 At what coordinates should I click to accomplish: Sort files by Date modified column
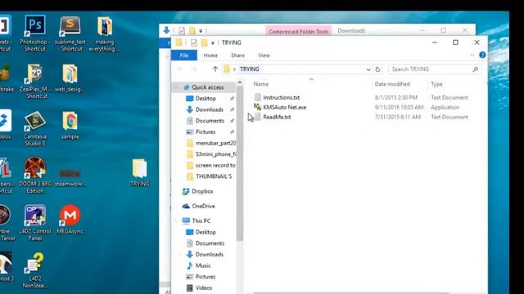(392, 84)
